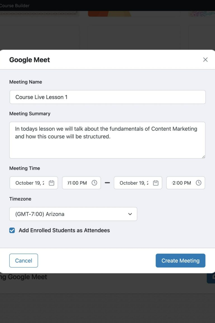This screenshot has height=323, width=215.
Task: Uncheck Add Enrolled Students as Attendees checkbox
Action: pos(12,231)
